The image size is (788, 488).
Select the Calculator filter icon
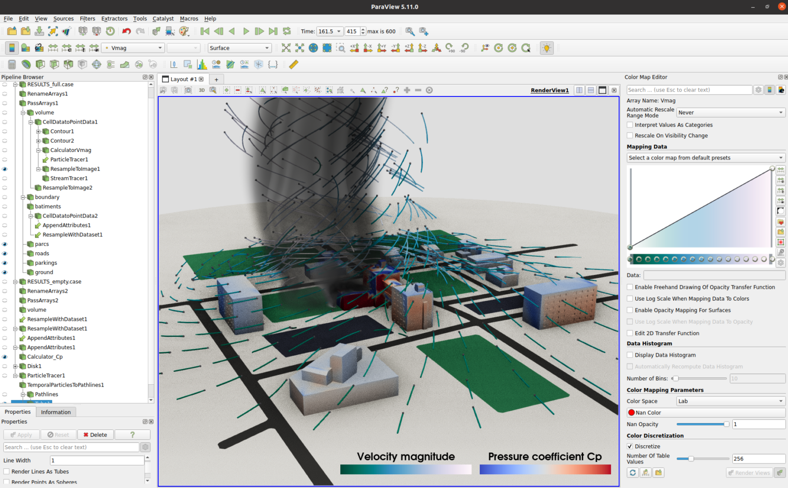click(11, 64)
